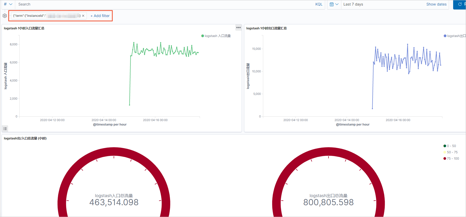Click the 5,000 y-axis tick
Viewport: 466px width, 217px height.
coord(257,94)
